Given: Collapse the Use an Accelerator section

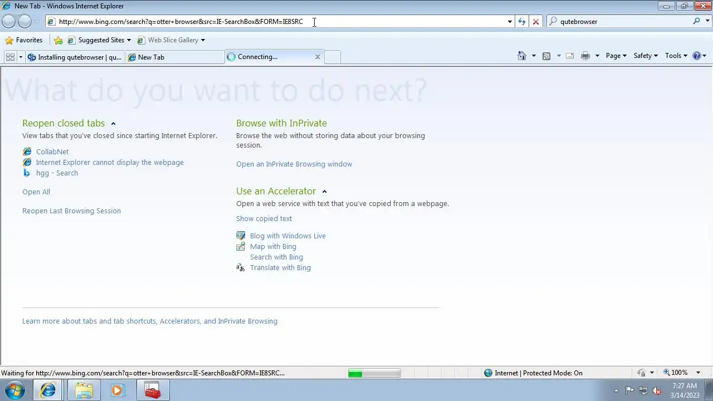Looking at the screenshot, I should click(324, 192).
